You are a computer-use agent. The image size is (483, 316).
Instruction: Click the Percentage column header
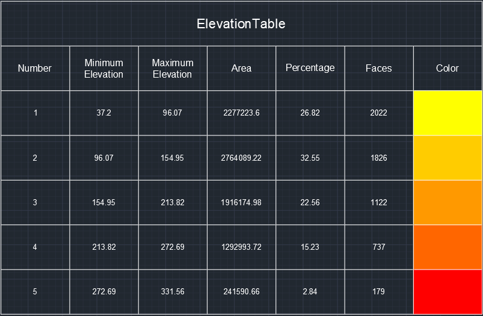tap(310, 69)
